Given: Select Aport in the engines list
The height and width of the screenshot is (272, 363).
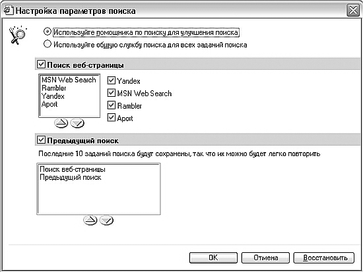Looking at the screenshot, I should click(49, 104).
